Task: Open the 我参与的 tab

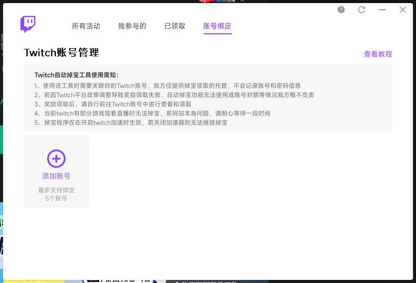Action: [x=132, y=26]
